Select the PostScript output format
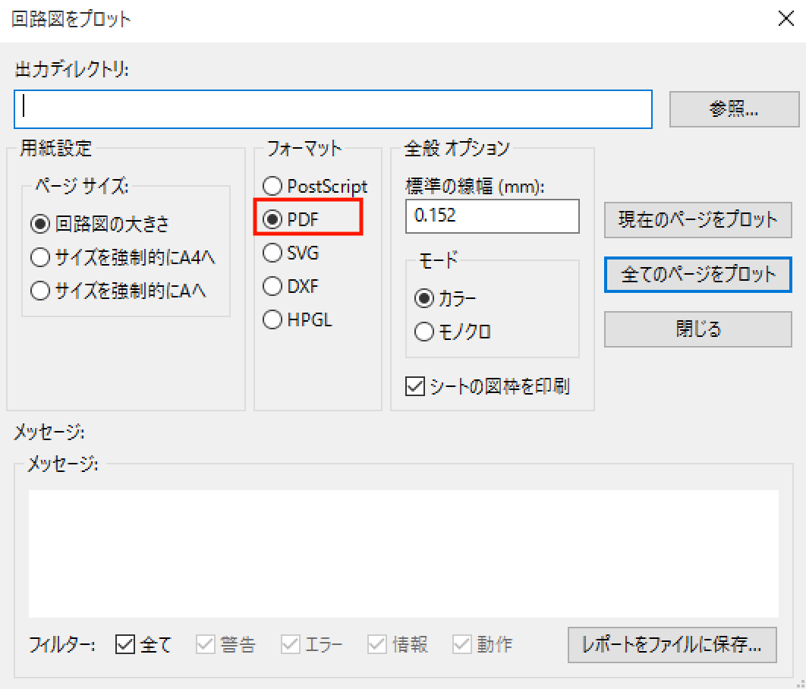Screen dimensions: 806x689 click(x=272, y=186)
